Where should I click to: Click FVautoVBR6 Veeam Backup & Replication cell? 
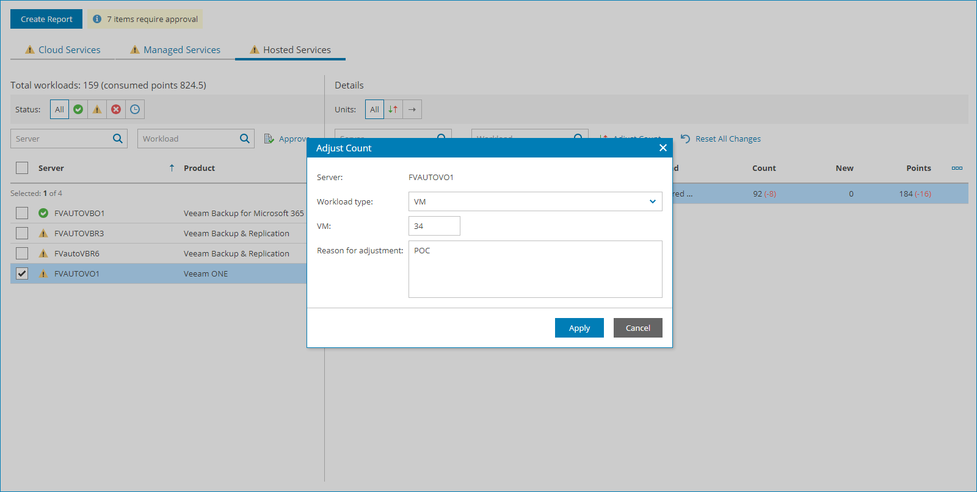(236, 253)
